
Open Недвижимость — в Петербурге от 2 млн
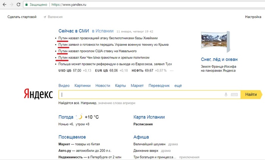90,157
